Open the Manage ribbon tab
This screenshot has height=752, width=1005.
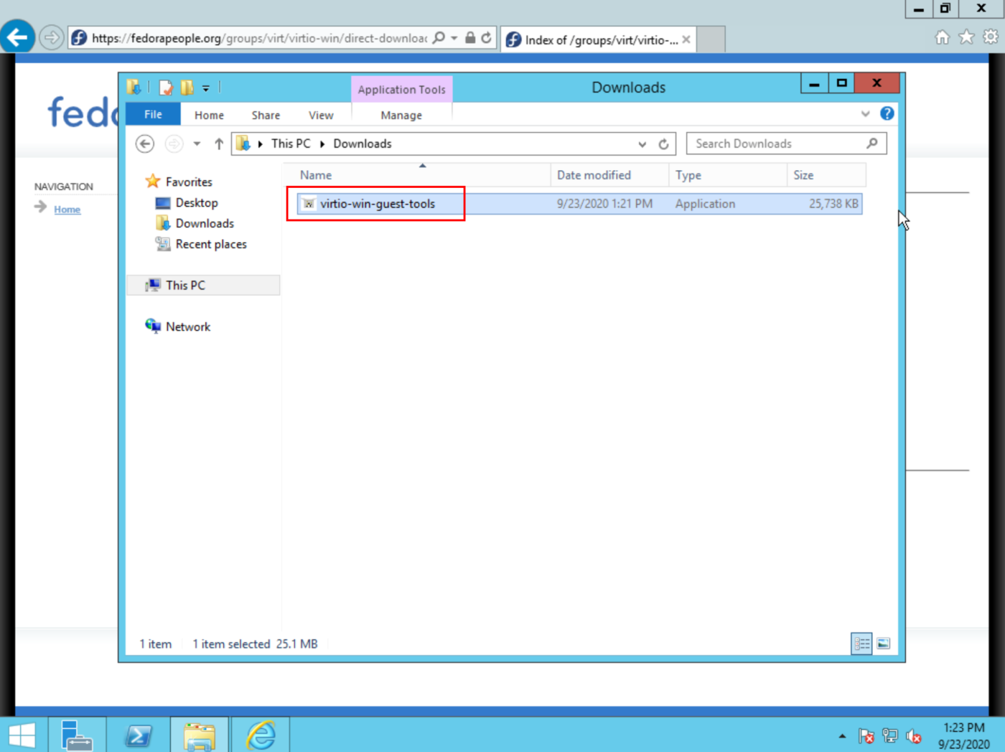(x=401, y=116)
